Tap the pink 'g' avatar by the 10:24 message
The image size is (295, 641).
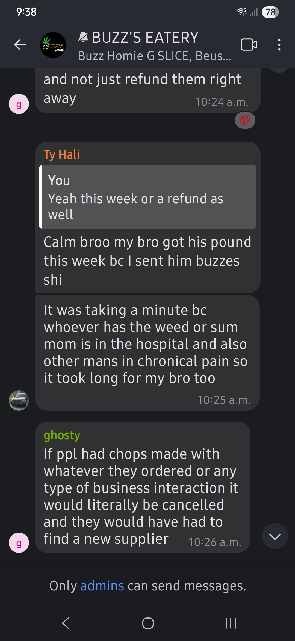click(x=19, y=104)
